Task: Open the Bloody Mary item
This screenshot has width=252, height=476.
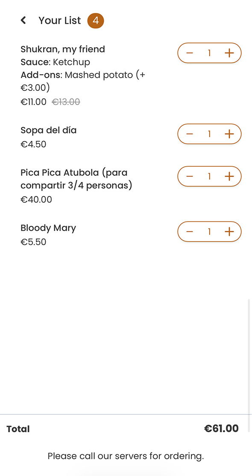Action: 48,228
